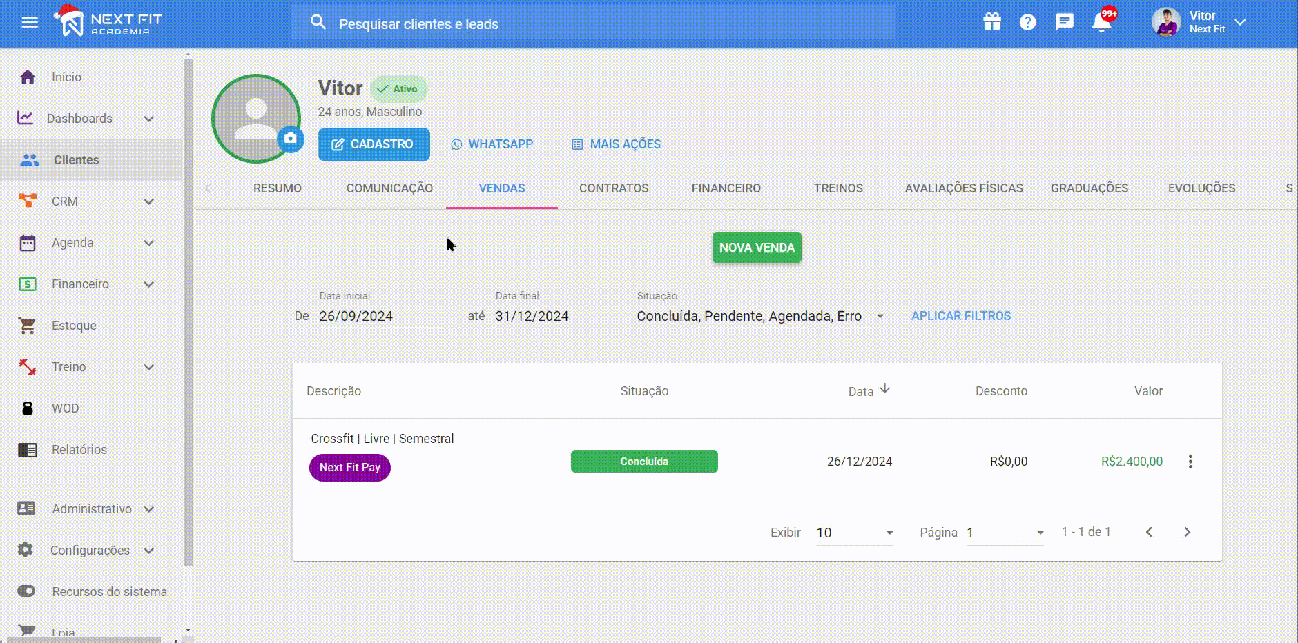1298x643 pixels.
Task: Expand the Agenda submenu chevron
Action: [148, 243]
